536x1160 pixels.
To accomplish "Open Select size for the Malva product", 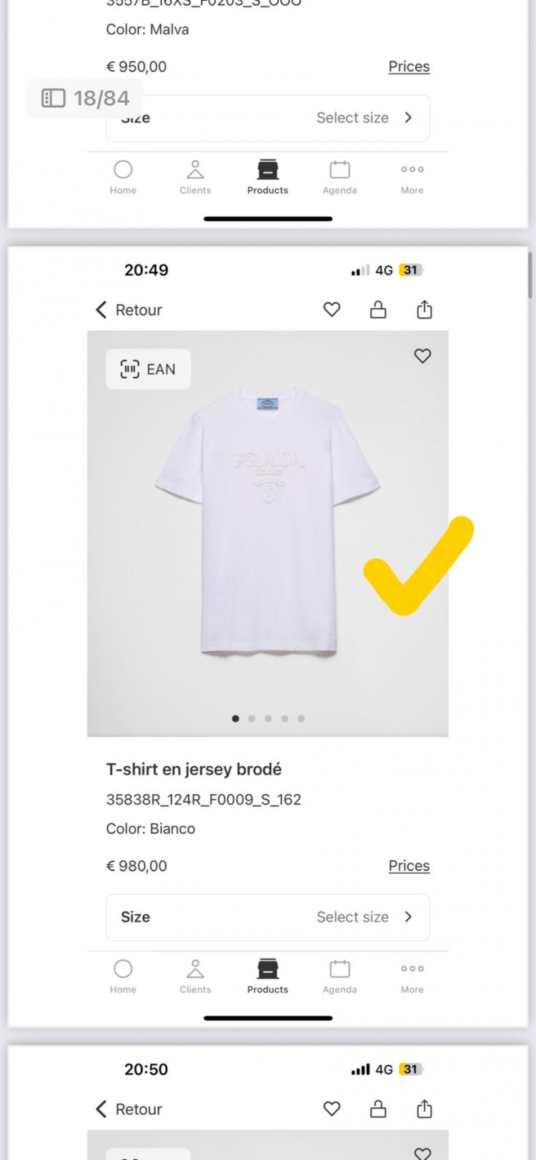I will coord(268,118).
